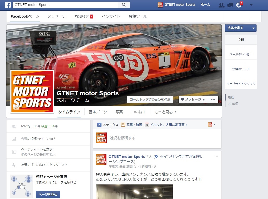Select いいね！ page tab

tap(138, 112)
